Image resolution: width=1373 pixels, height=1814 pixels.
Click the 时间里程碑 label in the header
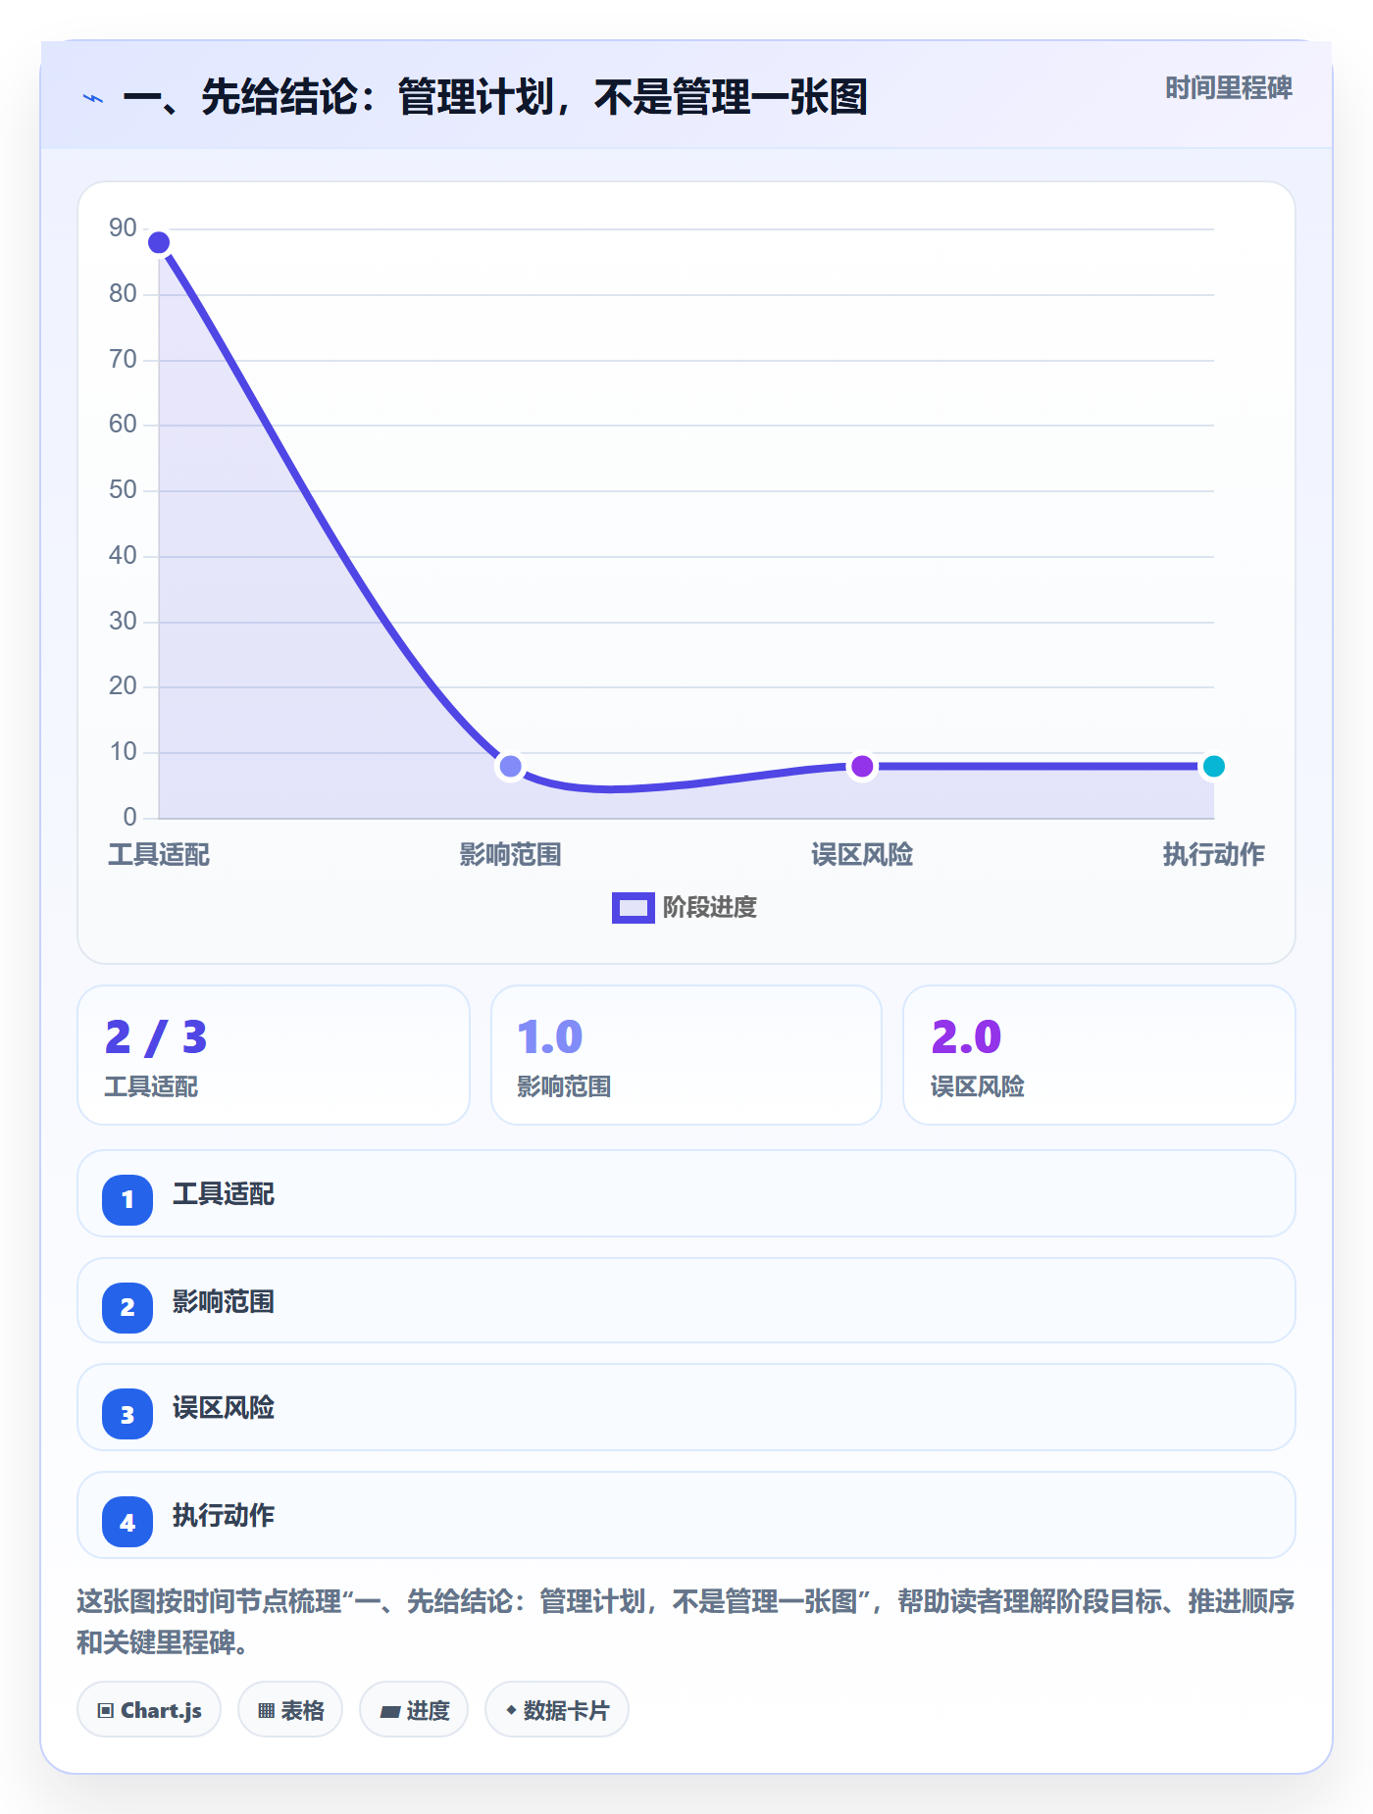(1229, 88)
